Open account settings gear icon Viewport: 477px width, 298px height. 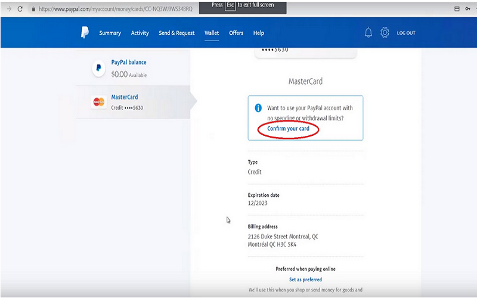click(385, 33)
